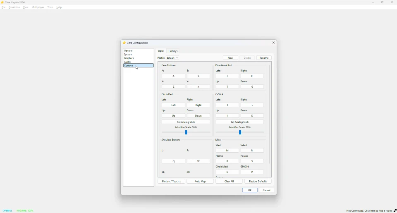This screenshot has width=397, height=213.
Task: Click the Citra Configuration dialog title icon
Action: 124,43
